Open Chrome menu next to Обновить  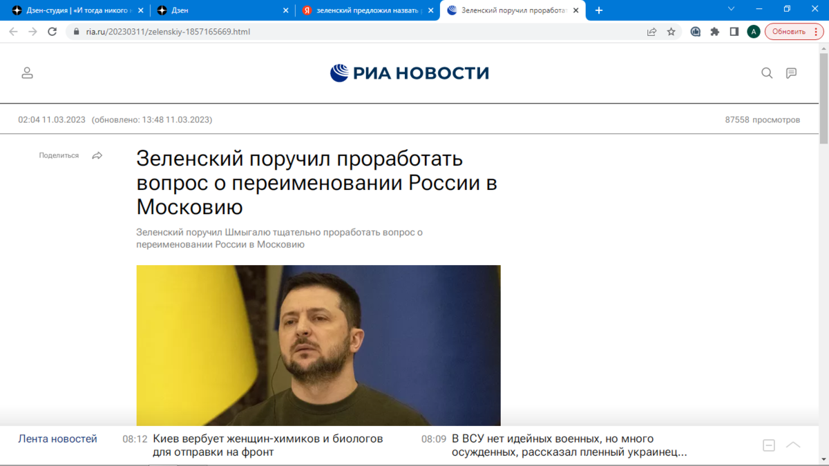pos(817,32)
